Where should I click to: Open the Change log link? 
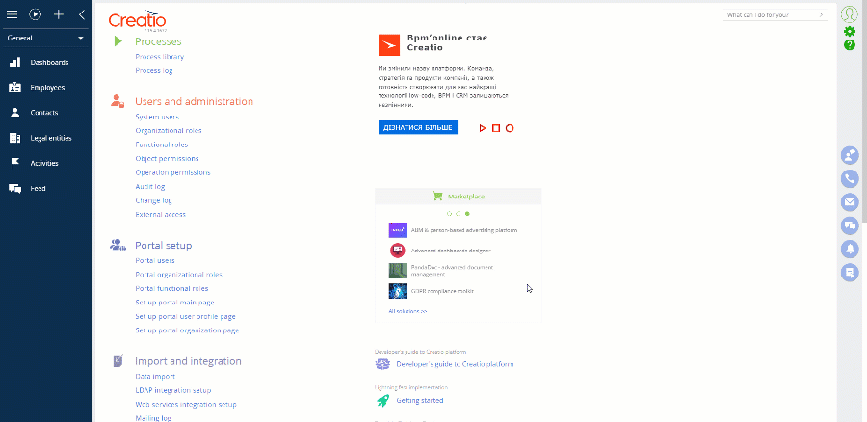(x=154, y=200)
